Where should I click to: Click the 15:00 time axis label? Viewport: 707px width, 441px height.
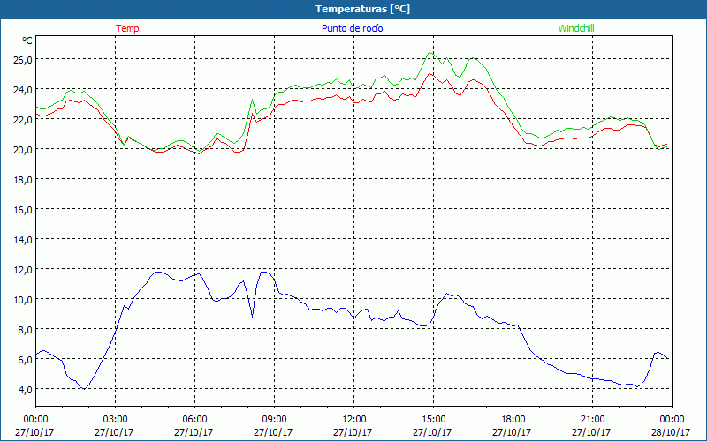point(433,420)
